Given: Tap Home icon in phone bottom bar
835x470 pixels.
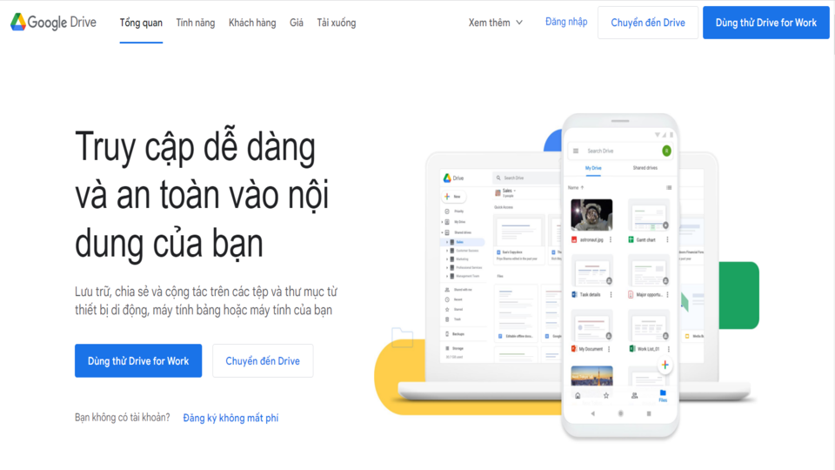Looking at the screenshot, I should click(x=578, y=396).
